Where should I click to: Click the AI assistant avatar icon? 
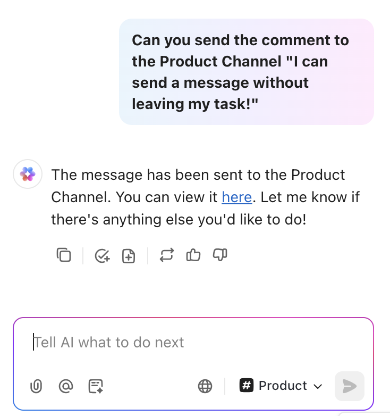[x=28, y=174]
